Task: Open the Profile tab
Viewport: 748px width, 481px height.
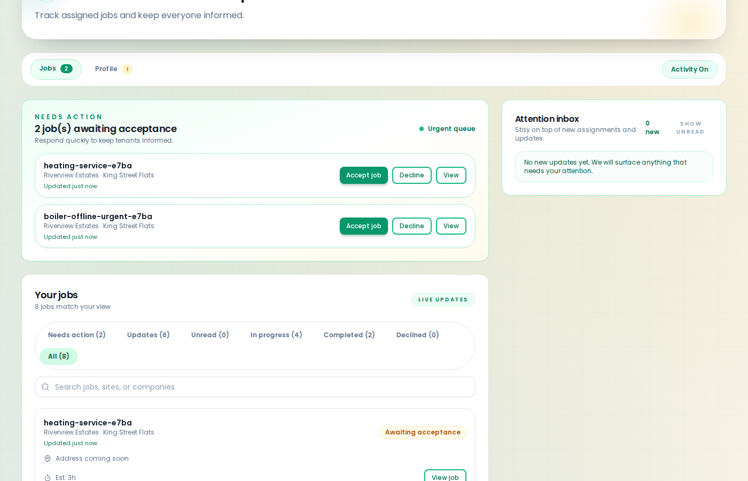Action: tap(106, 69)
